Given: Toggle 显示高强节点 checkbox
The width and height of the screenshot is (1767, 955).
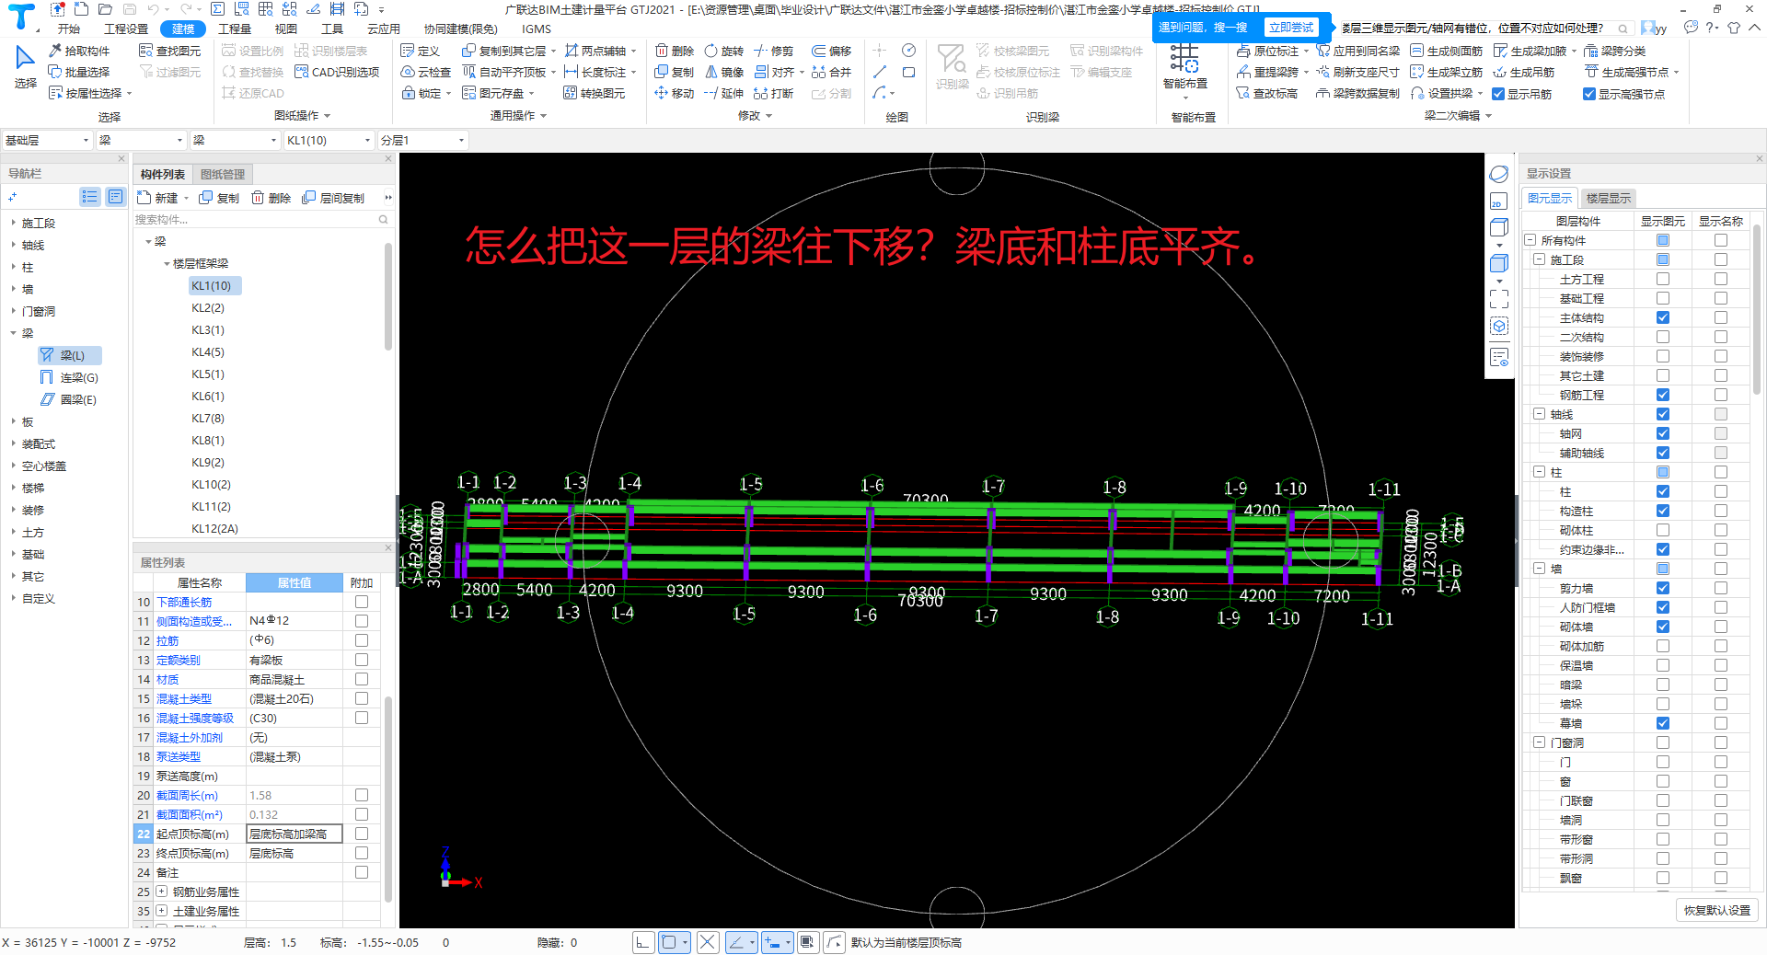Looking at the screenshot, I should coord(1589,94).
